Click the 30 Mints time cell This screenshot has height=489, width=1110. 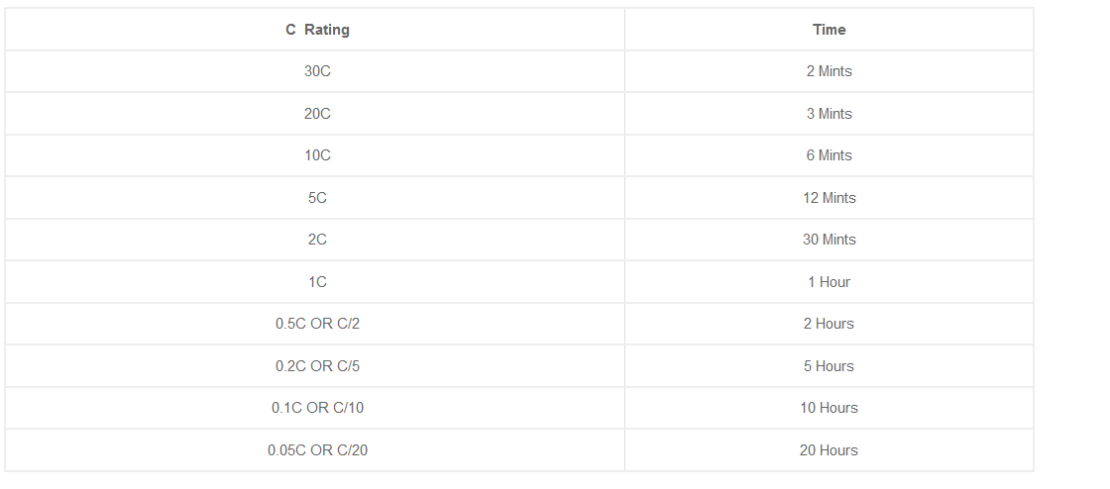[x=829, y=240]
